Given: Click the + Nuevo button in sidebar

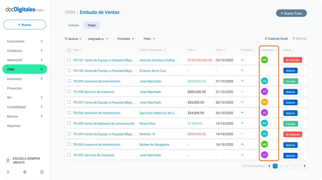Looking at the screenshot, I should (25, 25).
